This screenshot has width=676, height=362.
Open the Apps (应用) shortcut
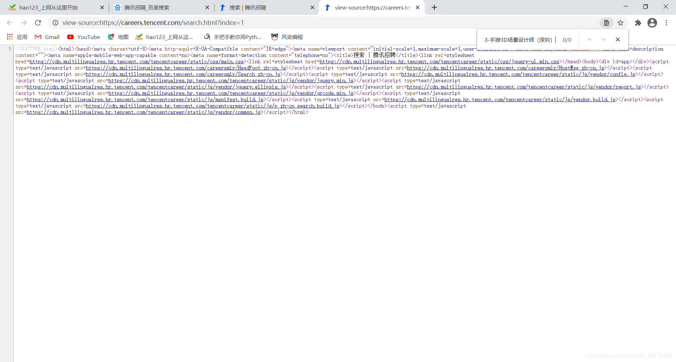click(17, 37)
